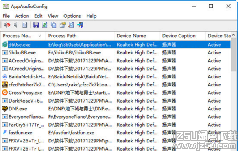Viewport: 238px width, 151px height.
Task: Select the fastfun.exe process name
Action: click(20, 133)
